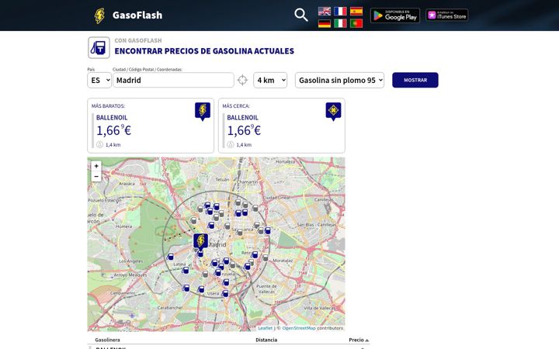Click the marker icon in Más cerca card

coord(333,112)
